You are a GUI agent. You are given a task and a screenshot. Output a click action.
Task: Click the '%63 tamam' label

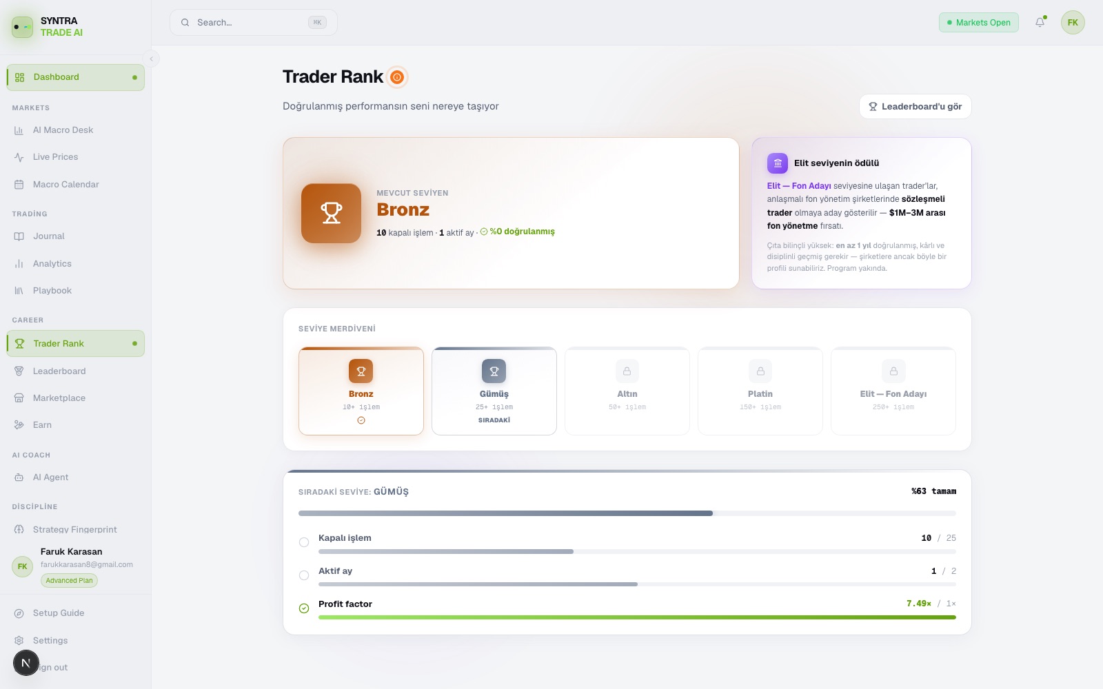pyautogui.click(x=933, y=491)
